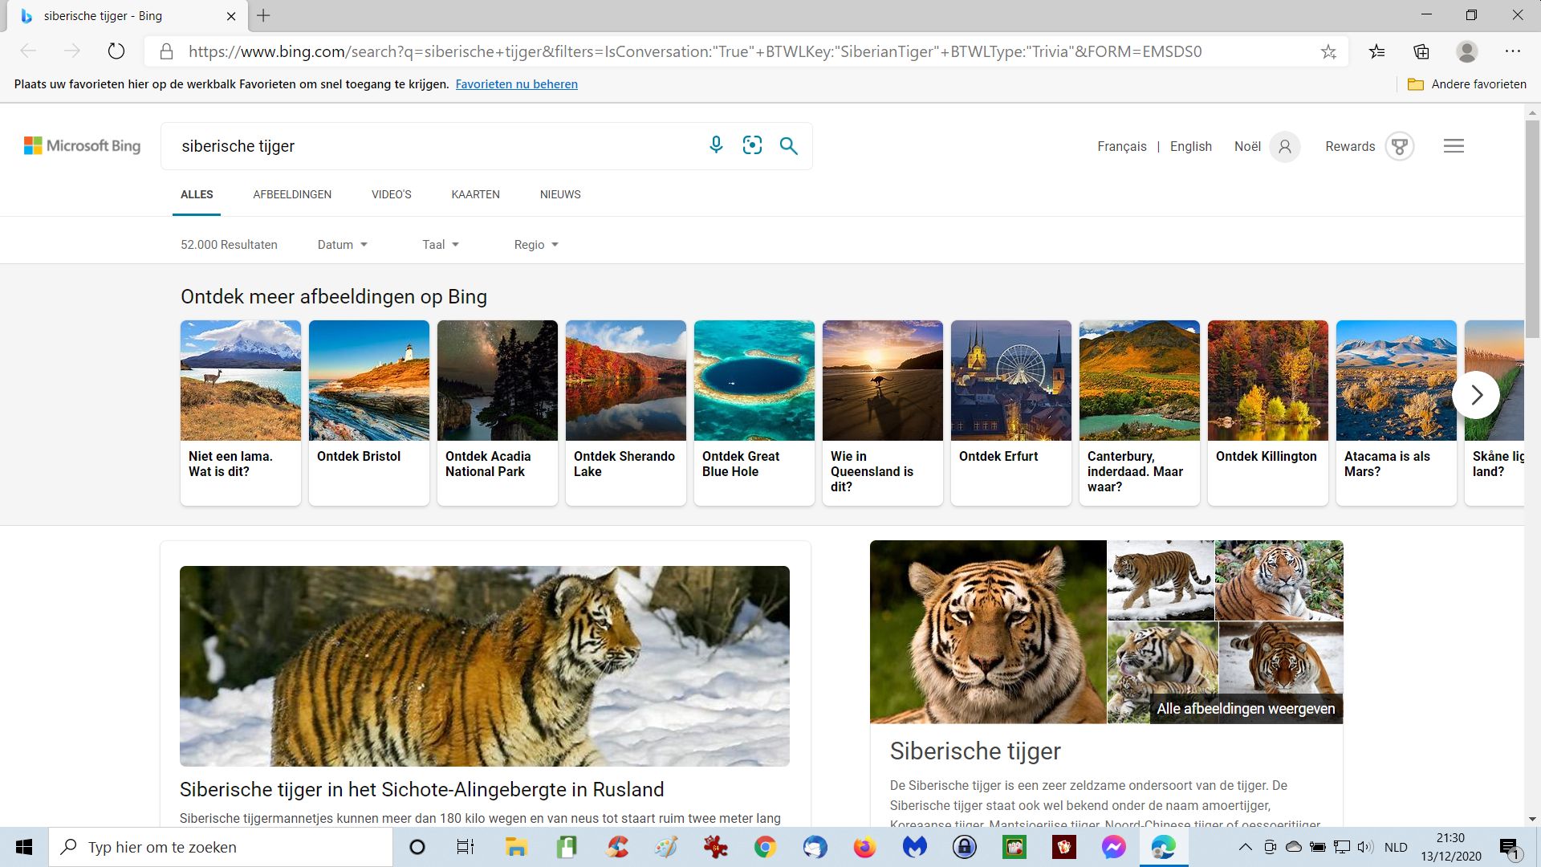Click Favorieten nu beheren link

coord(516,84)
